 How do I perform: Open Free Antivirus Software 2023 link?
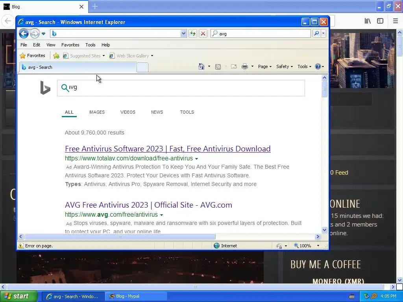[x=168, y=149]
